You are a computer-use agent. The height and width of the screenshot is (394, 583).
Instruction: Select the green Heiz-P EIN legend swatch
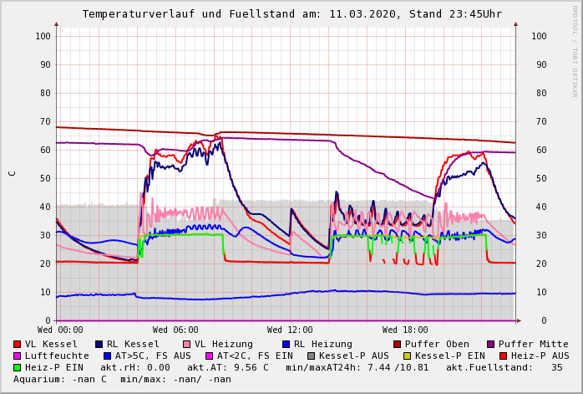point(18,367)
